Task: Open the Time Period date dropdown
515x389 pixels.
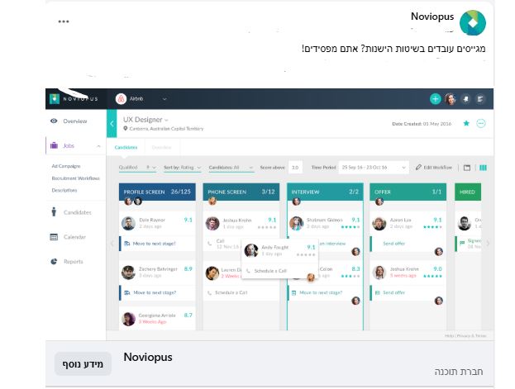Action: coord(373,167)
